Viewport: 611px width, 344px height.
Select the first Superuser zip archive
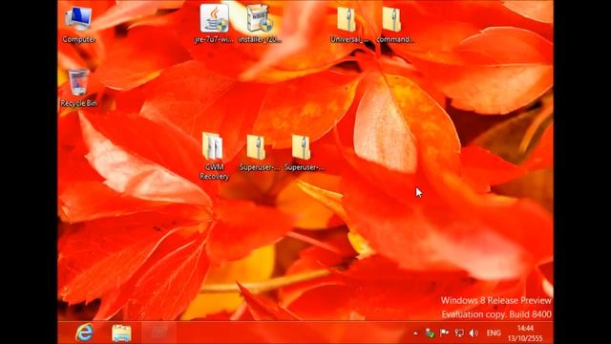tap(259, 152)
